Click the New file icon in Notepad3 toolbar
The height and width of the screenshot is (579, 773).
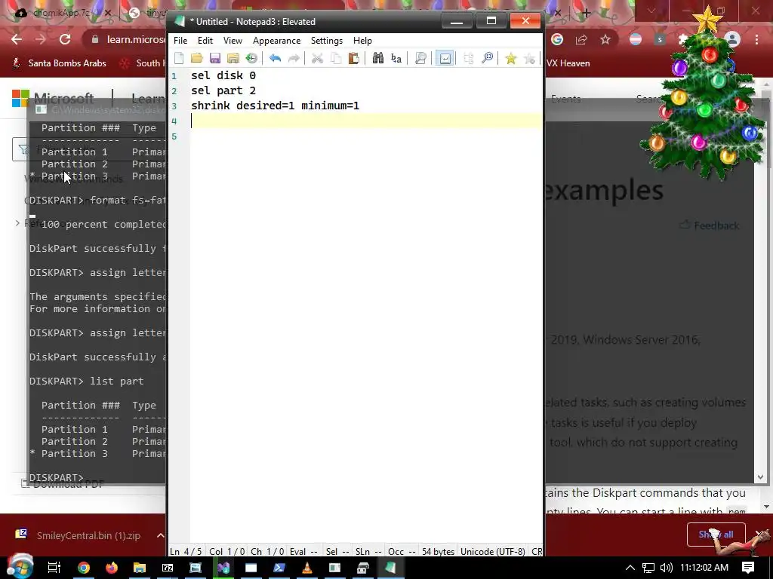point(179,59)
